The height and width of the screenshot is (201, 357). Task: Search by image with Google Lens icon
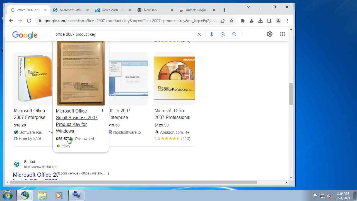pos(223,34)
